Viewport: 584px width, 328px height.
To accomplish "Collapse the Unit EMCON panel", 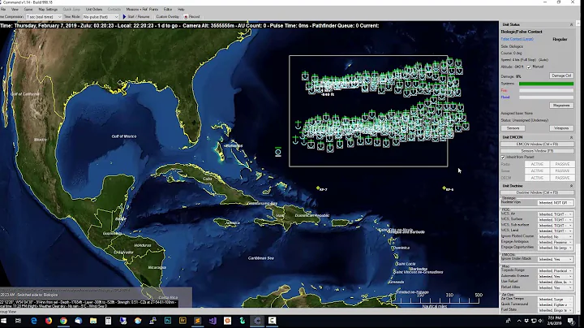I will 571,137.
